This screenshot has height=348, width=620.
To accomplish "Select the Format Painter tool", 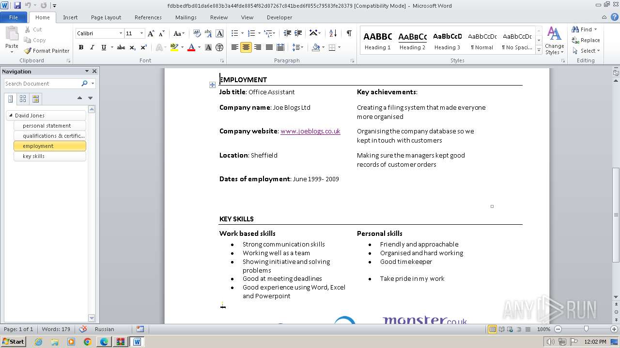I will tap(46, 51).
